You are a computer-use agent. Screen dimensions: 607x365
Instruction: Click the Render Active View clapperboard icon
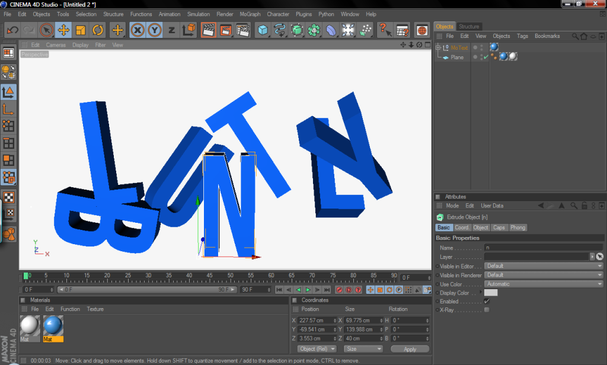[x=208, y=30]
